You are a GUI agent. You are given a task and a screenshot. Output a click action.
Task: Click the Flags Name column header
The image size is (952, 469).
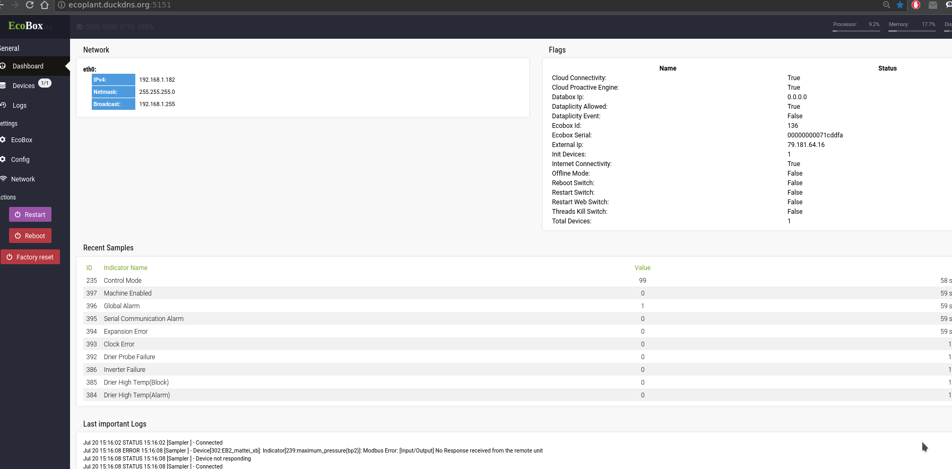[668, 68]
